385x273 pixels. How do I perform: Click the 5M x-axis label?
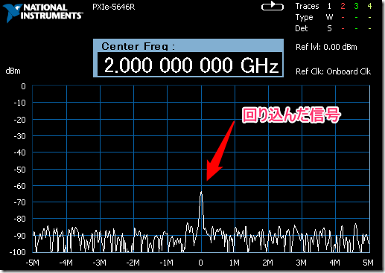(368, 263)
